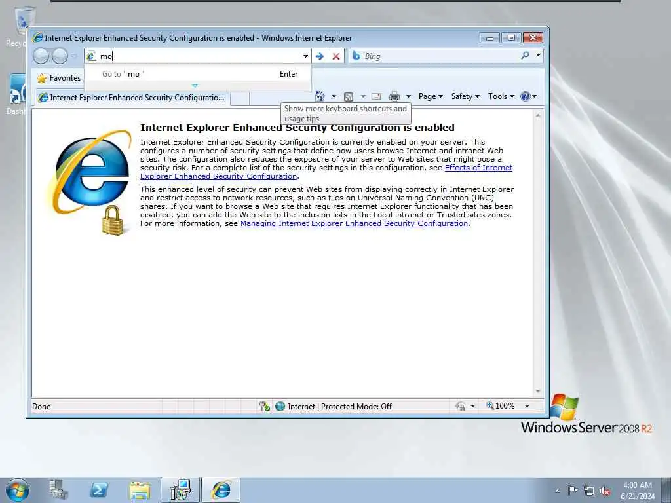Click the Forward navigation button
This screenshot has height=503, width=671.
[60, 56]
